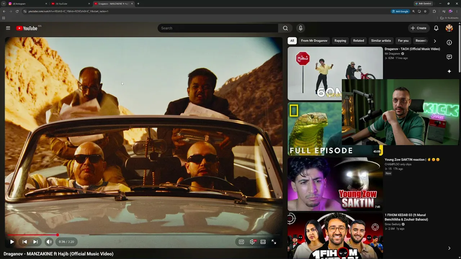Open the Draganov TACH video thumbnail
This screenshot has width=461, height=259.
tap(335, 73)
